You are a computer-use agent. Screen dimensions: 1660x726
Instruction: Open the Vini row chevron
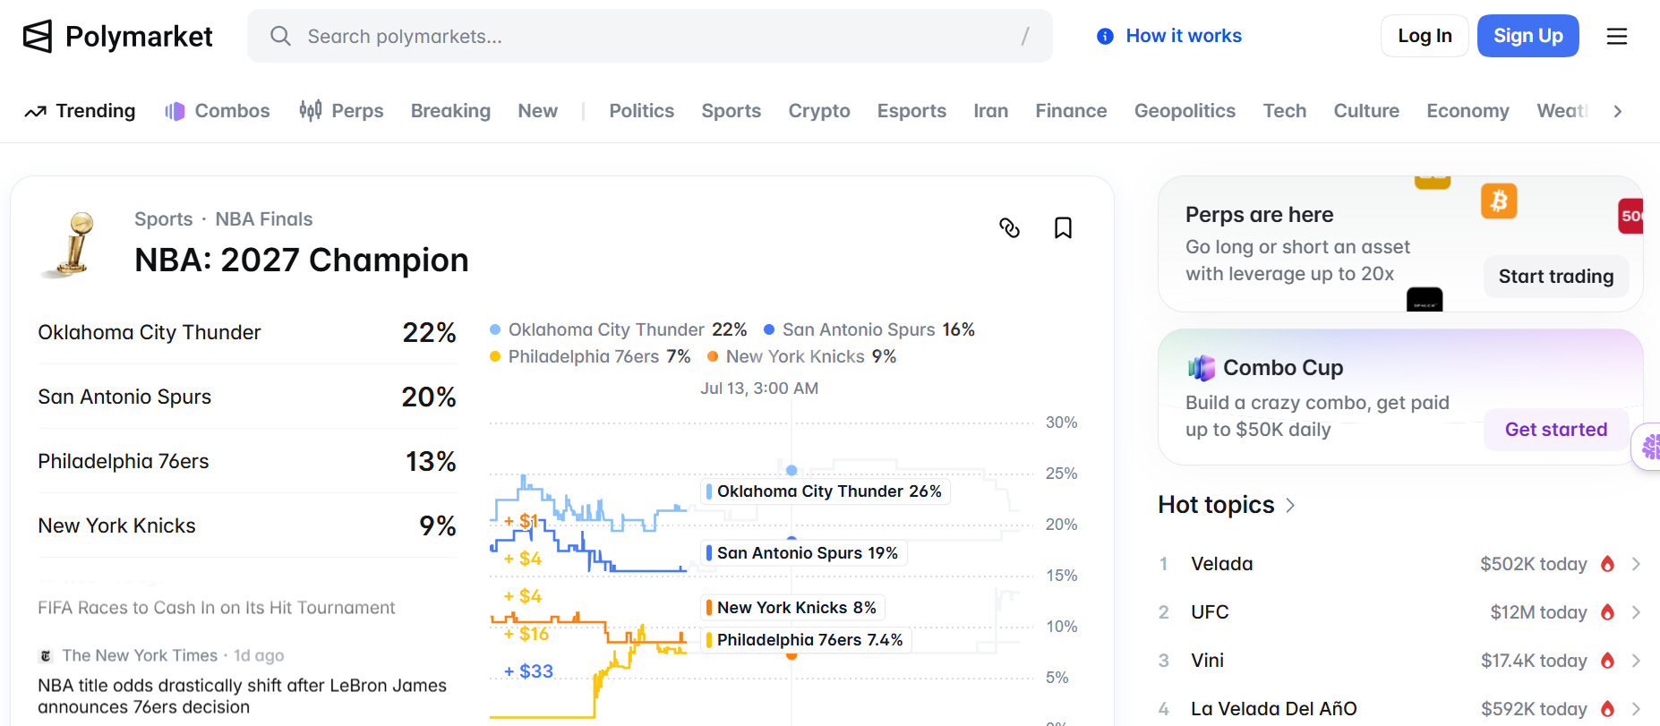1636,661
